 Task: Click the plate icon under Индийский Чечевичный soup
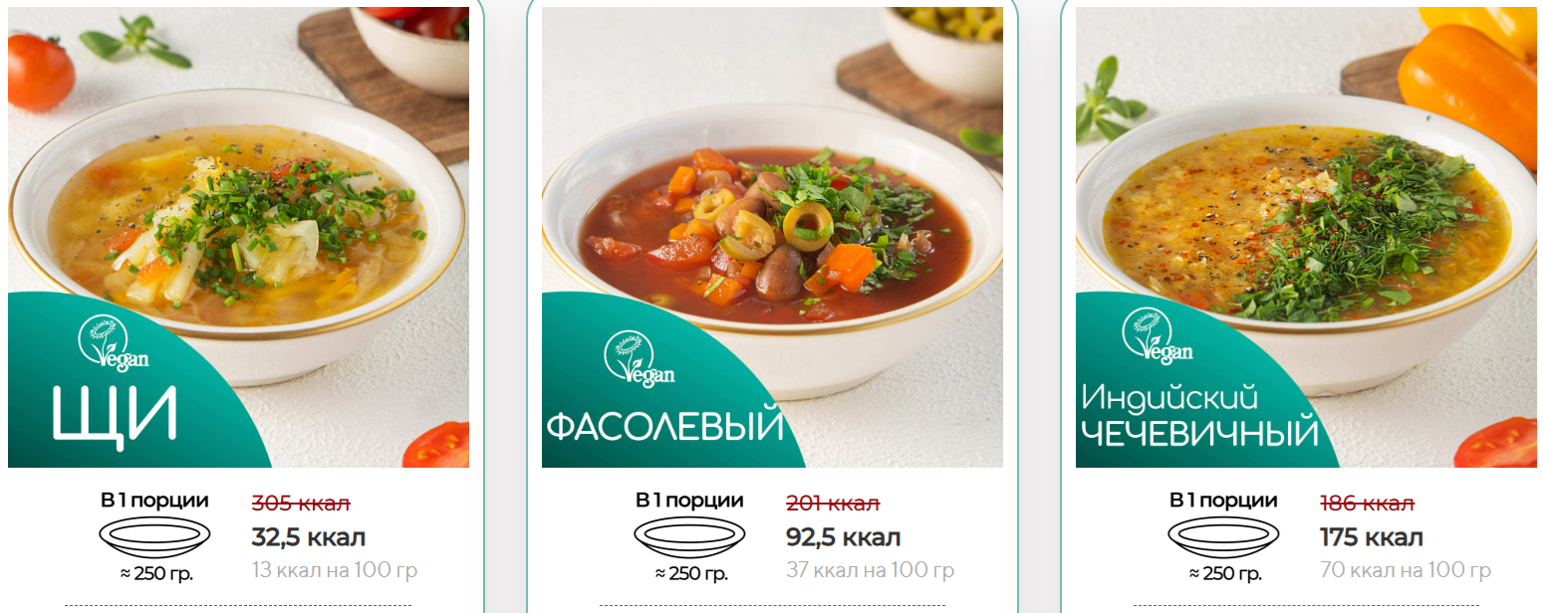point(1223,537)
